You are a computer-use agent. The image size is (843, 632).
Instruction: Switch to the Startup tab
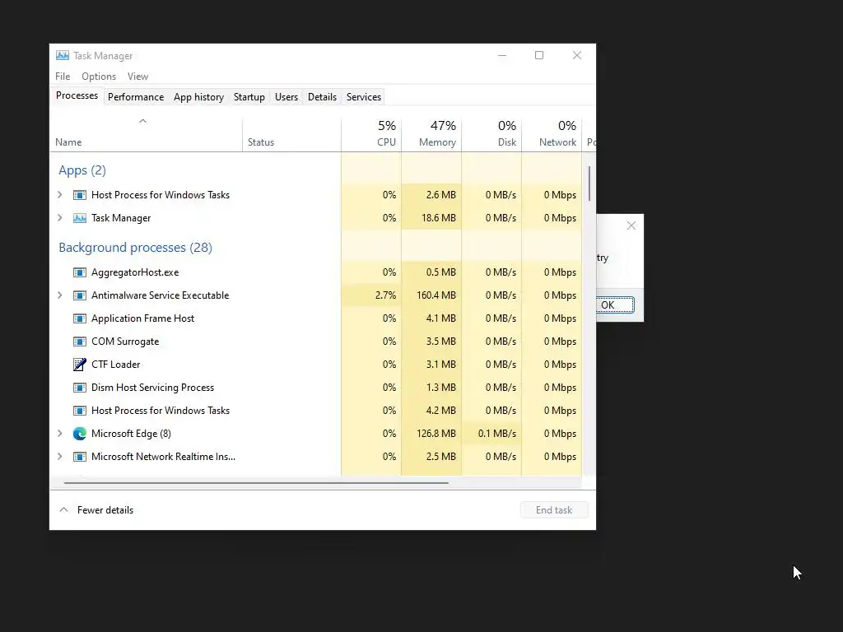point(249,97)
